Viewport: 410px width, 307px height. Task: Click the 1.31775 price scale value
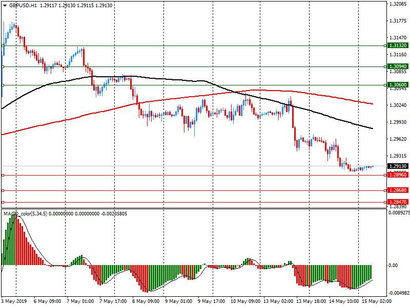(x=398, y=21)
